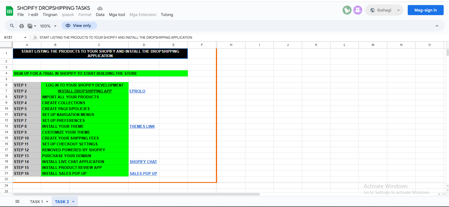Collapse the toolbar with the chevron

click(437, 26)
